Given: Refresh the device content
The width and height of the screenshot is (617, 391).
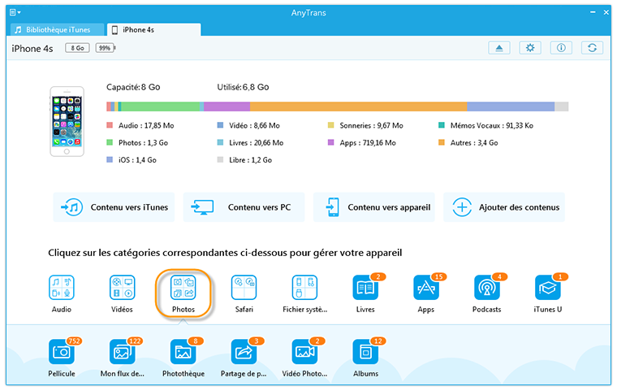Looking at the screenshot, I should click(x=592, y=48).
